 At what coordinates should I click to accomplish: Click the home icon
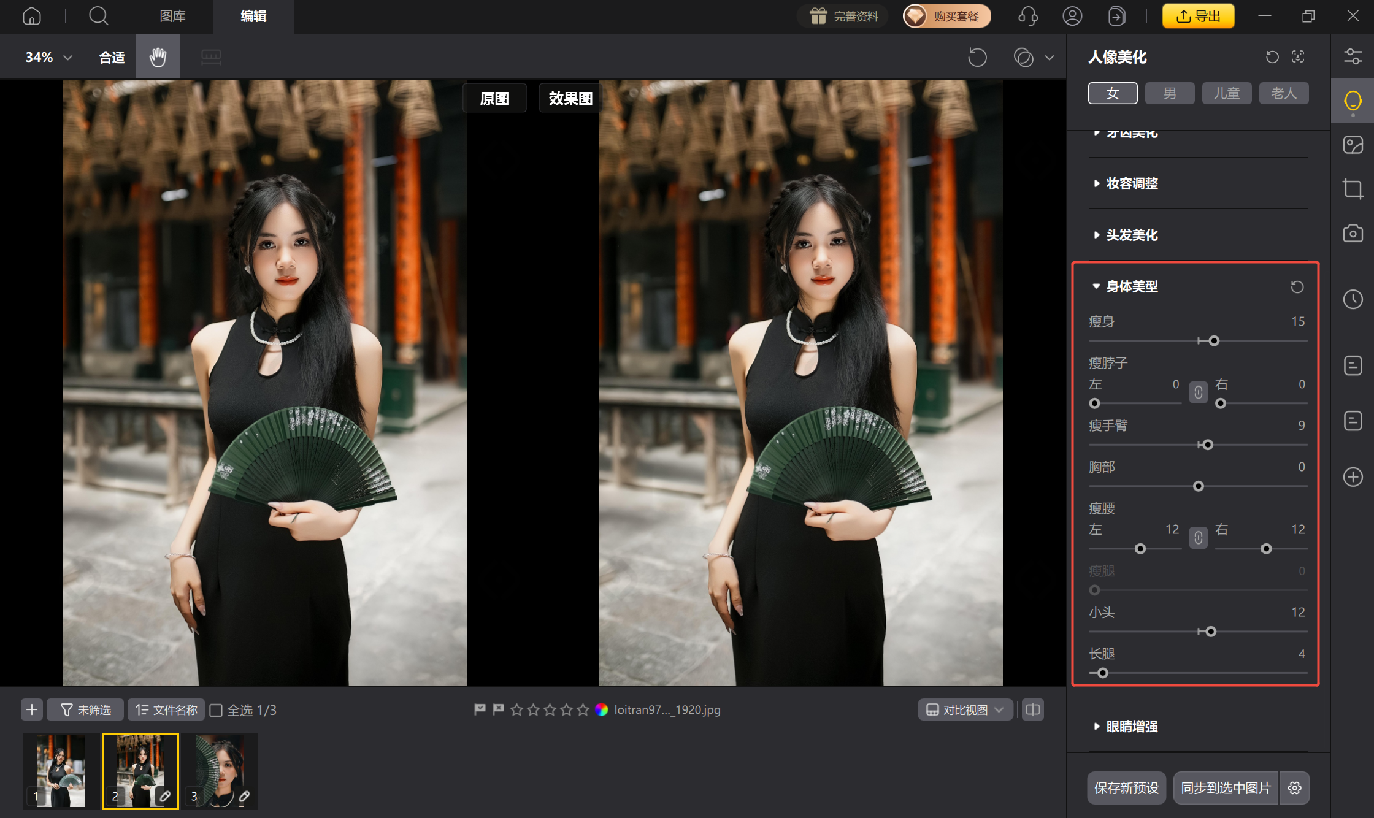coord(32,16)
